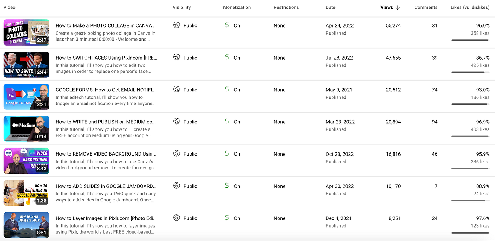The width and height of the screenshot is (495, 241).
Task: Click the globe icon for the SWITCH FACES video
Action: (x=176, y=57)
